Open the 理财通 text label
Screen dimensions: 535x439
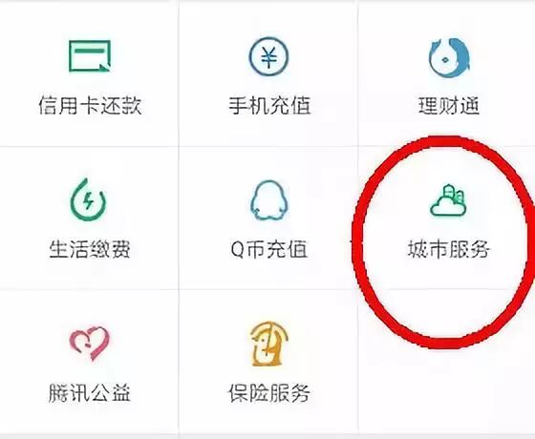pos(449,106)
